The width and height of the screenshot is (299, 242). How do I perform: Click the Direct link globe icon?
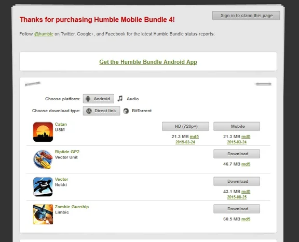pos(89,111)
